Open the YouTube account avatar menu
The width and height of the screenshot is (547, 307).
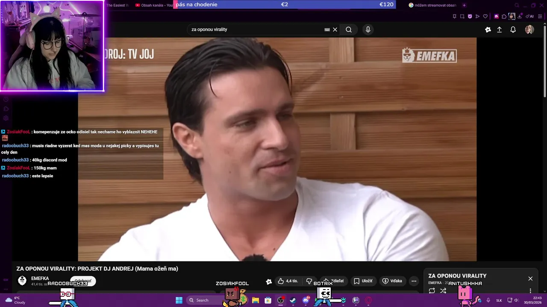click(529, 29)
